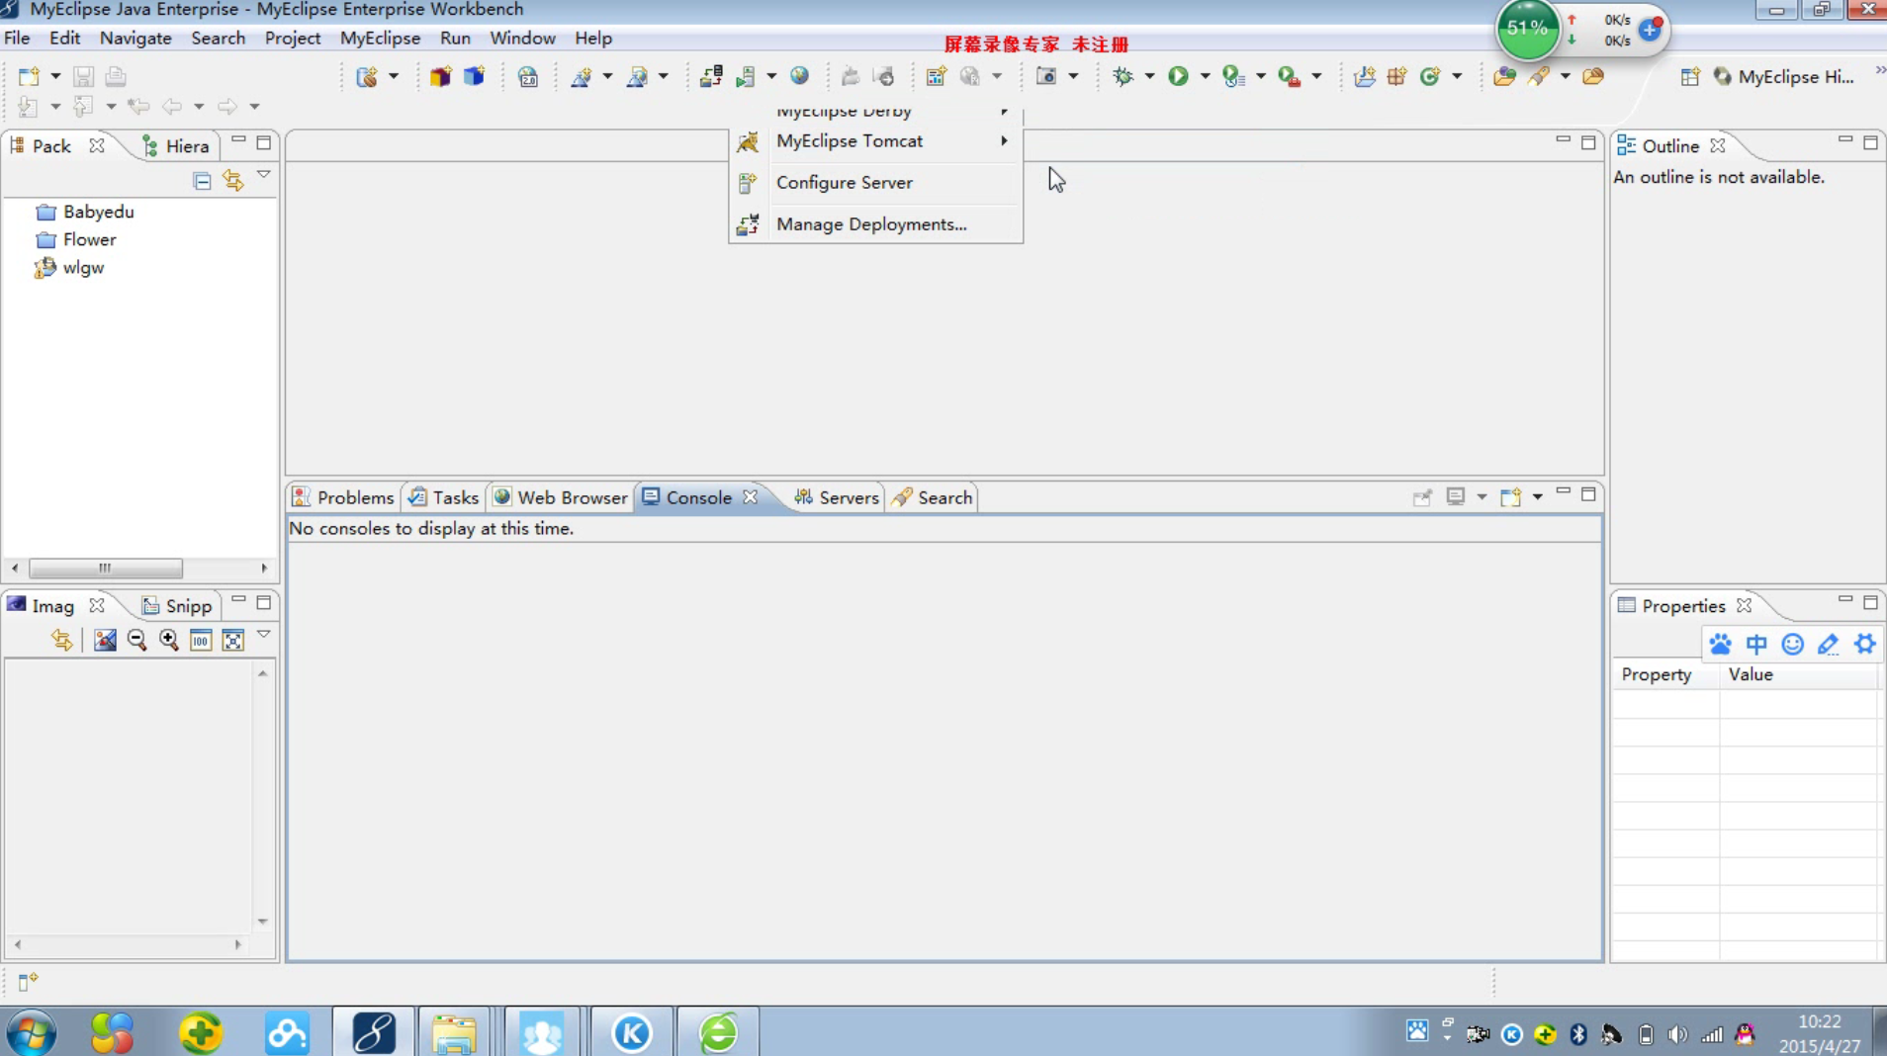
Task: Expand the MyEclipse Tomcat submenu arrow
Action: pos(1004,140)
